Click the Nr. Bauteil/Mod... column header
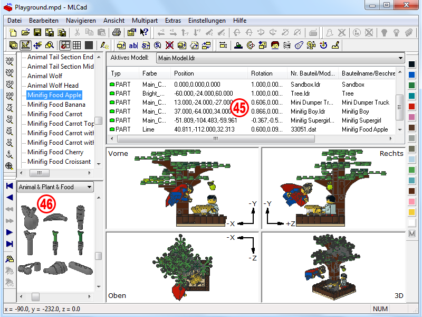Viewport: 422px width, 317px height. coord(313,73)
